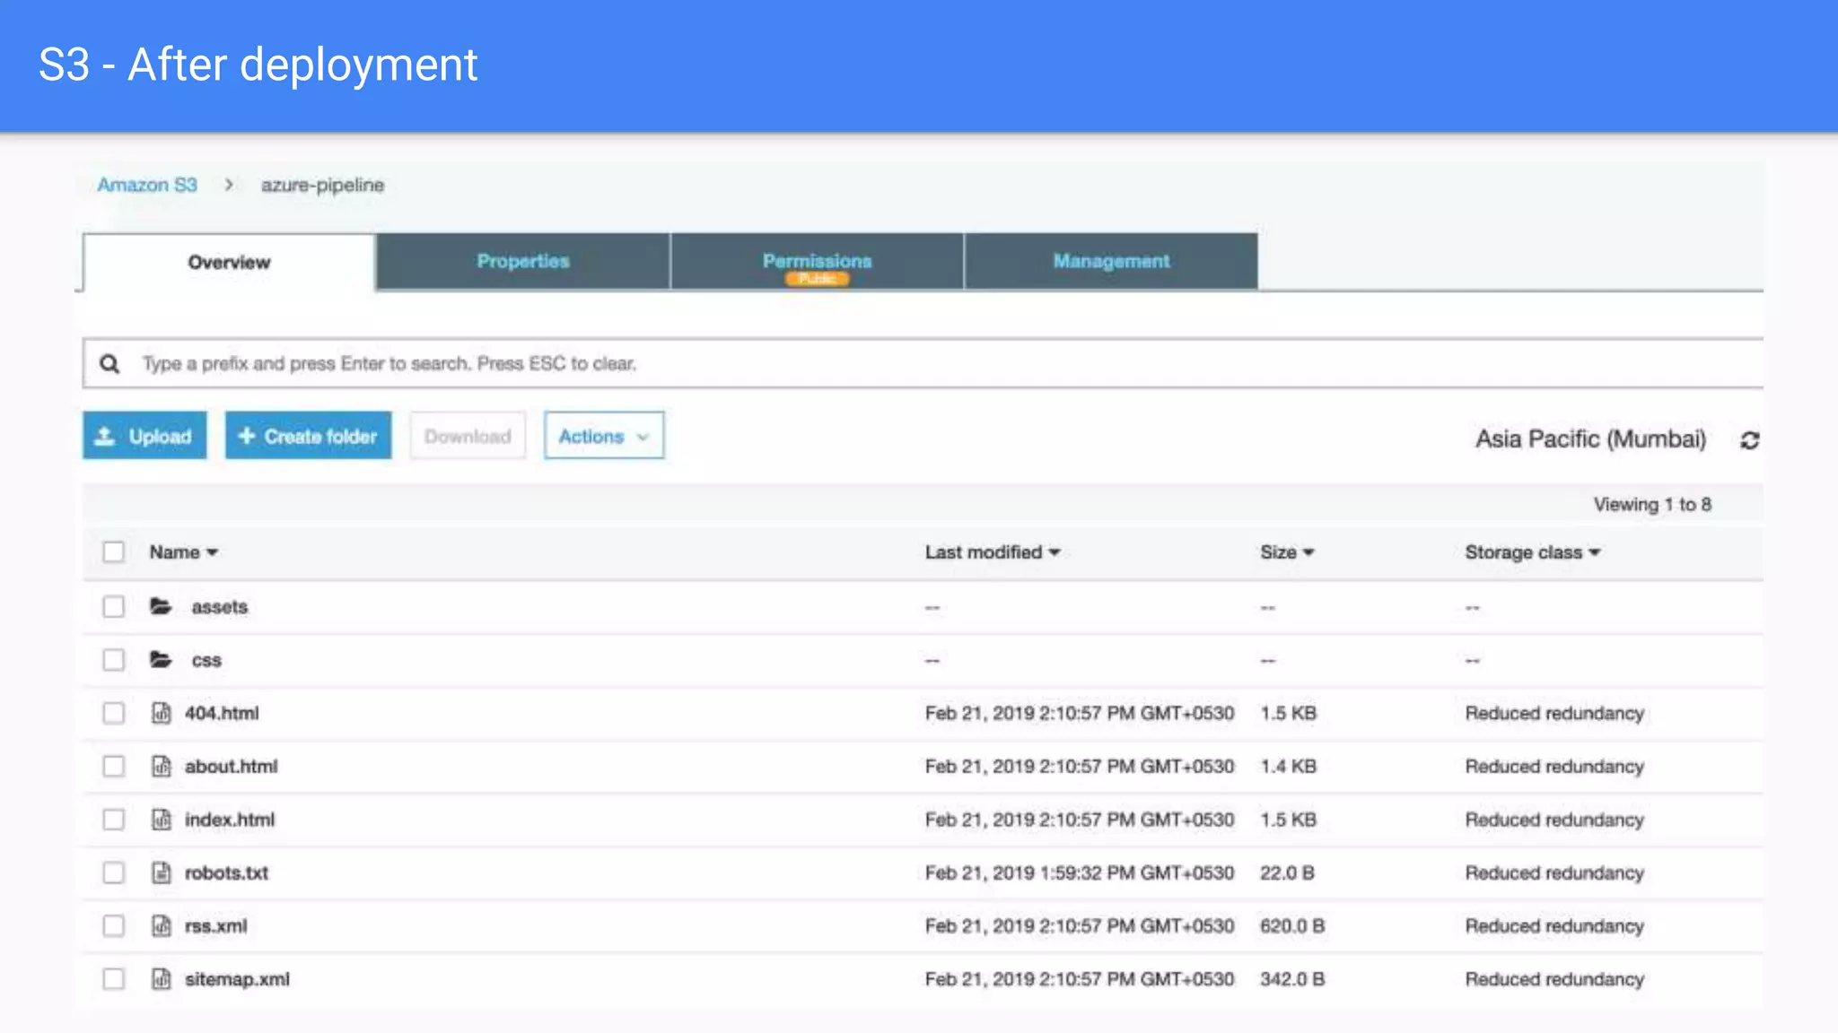Click the assets folder icon
This screenshot has width=1838, height=1033.
pyautogui.click(x=161, y=607)
